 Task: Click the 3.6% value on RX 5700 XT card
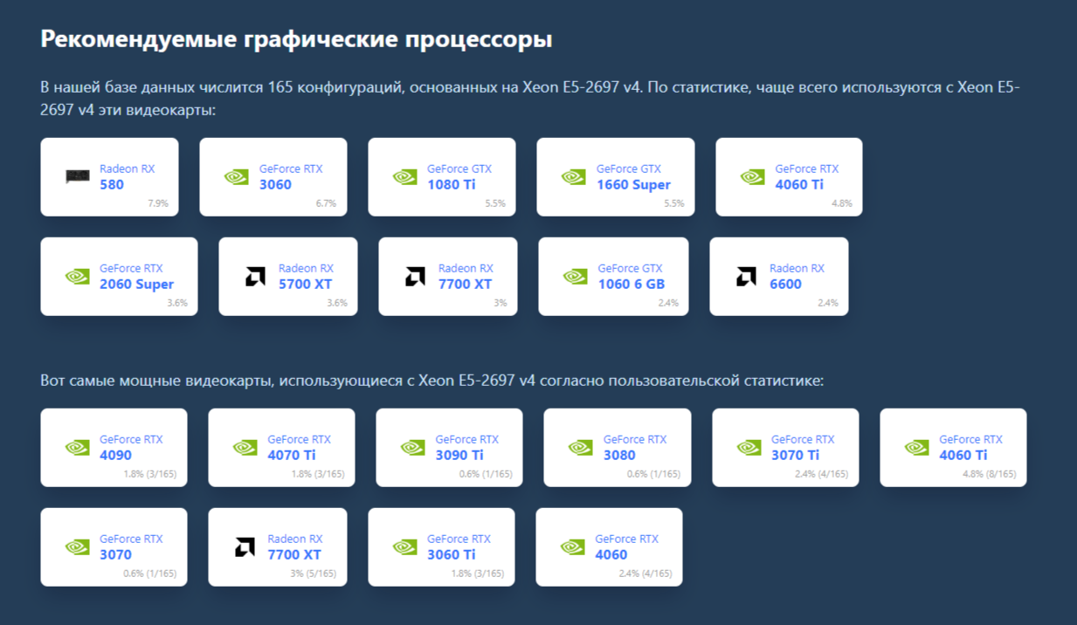coord(337,303)
